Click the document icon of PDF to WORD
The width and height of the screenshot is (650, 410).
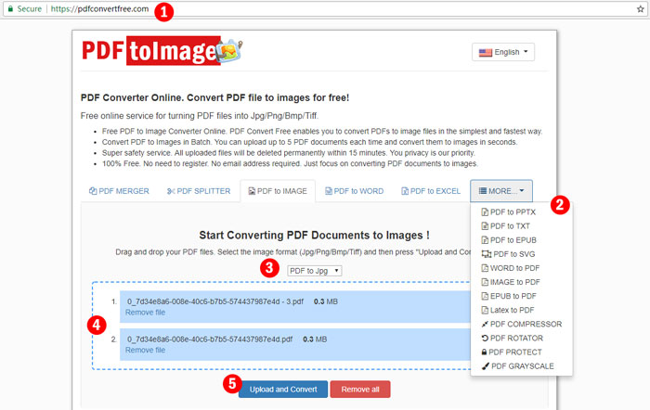[x=329, y=191]
